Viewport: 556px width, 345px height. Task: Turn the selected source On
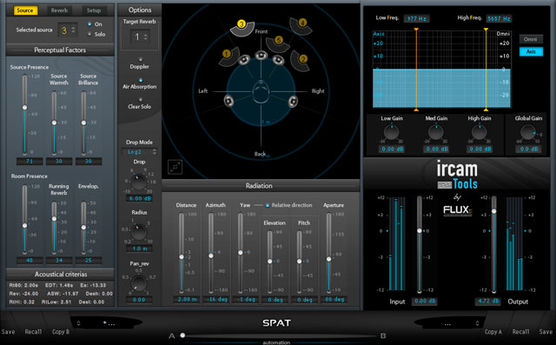pyautogui.click(x=89, y=24)
